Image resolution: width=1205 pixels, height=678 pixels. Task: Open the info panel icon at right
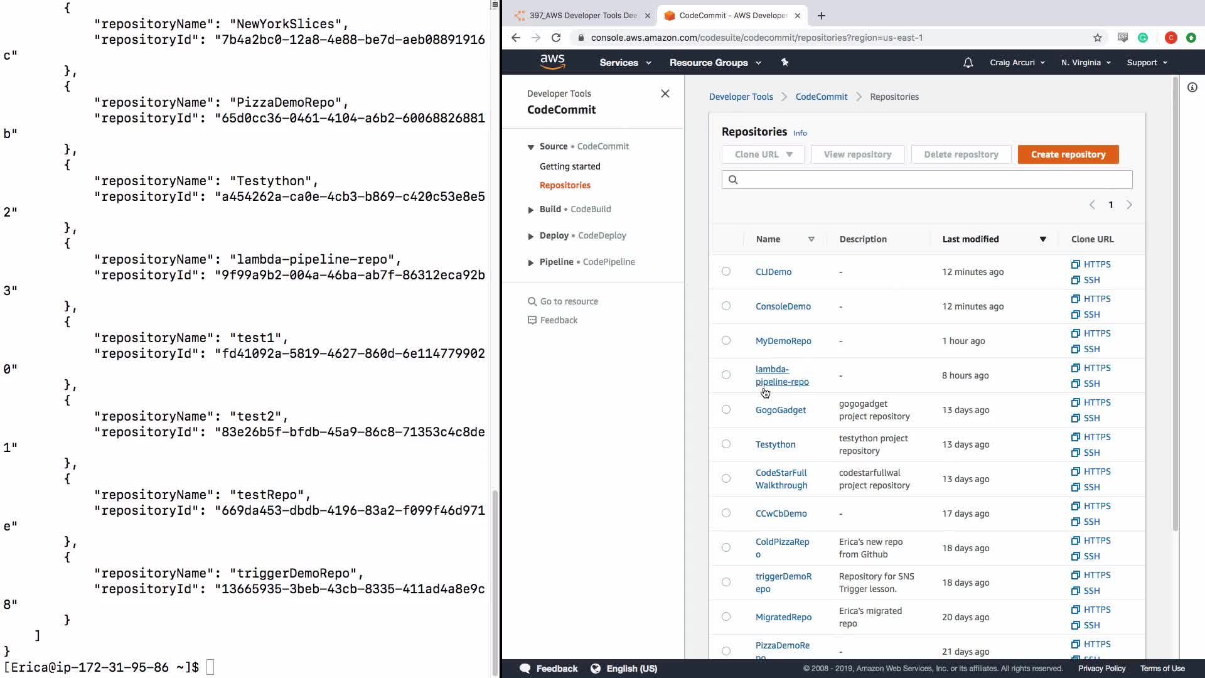coord(1192,88)
